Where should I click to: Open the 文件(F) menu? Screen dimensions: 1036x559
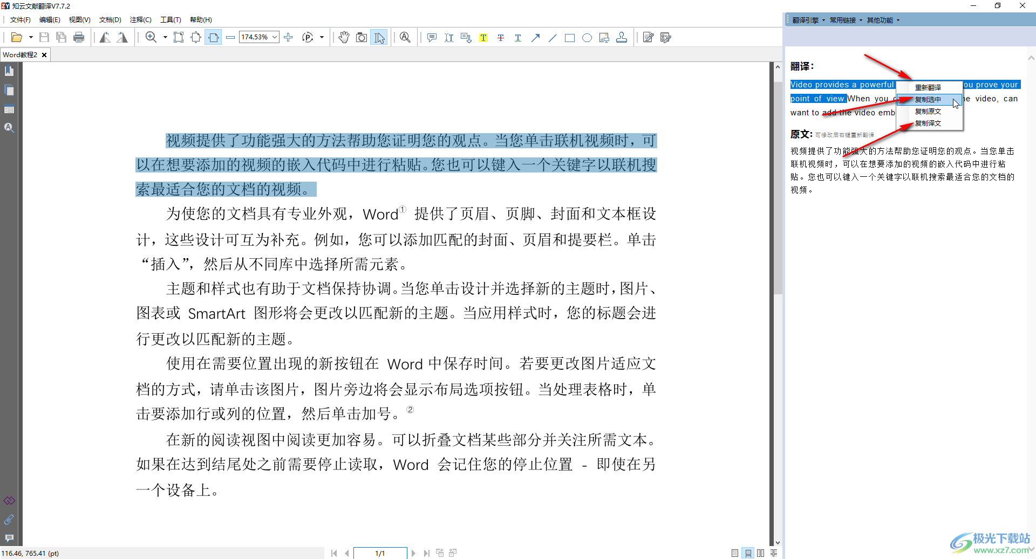21,20
